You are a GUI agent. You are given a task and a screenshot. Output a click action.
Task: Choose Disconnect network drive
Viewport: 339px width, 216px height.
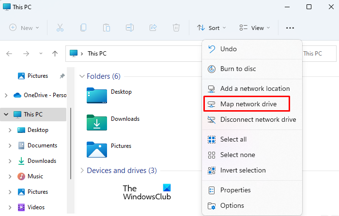(x=252, y=119)
